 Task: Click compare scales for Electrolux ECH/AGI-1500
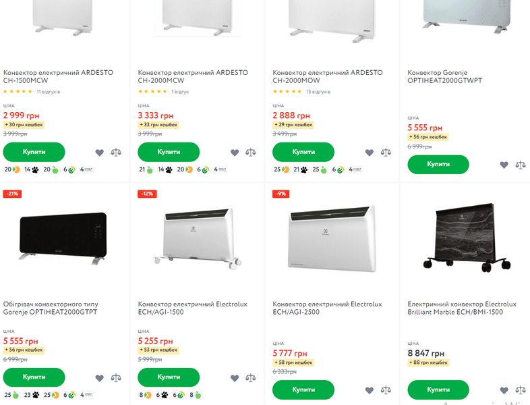coord(251,378)
